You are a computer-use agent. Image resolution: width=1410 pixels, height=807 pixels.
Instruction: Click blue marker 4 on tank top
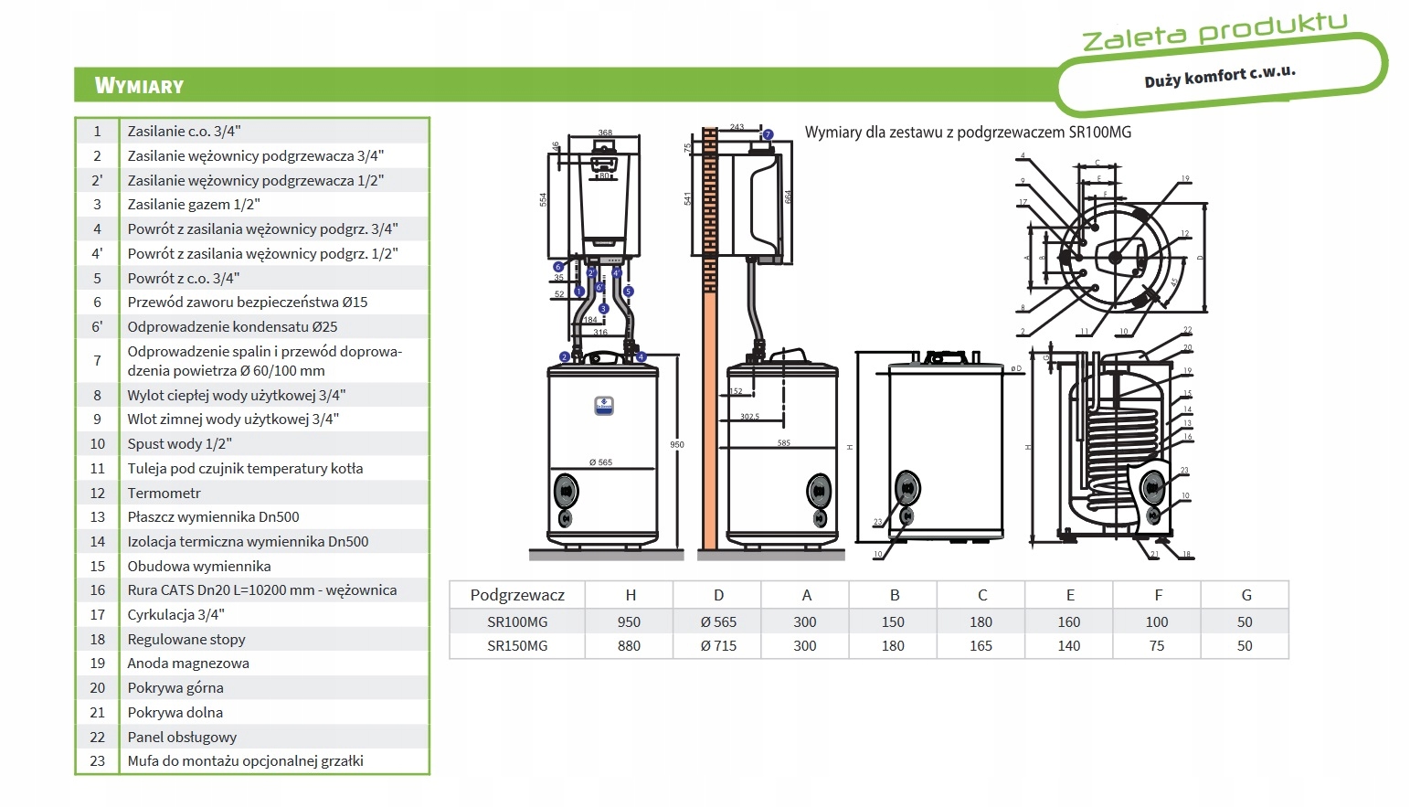641,356
